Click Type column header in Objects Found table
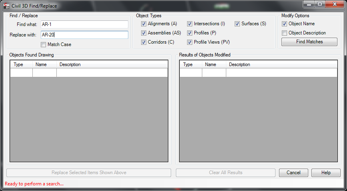The height and width of the screenshot is (191, 347). click(22, 64)
